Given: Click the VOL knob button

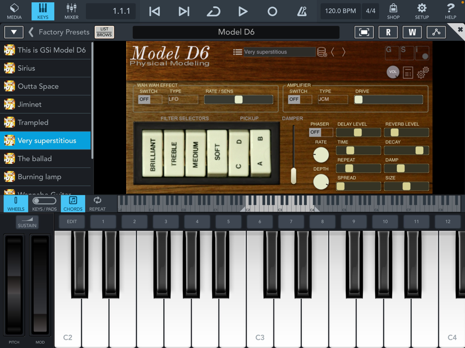Looking at the screenshot, I should [392, 72].
